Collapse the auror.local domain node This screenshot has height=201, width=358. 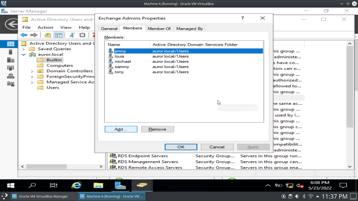click(24, 55)
